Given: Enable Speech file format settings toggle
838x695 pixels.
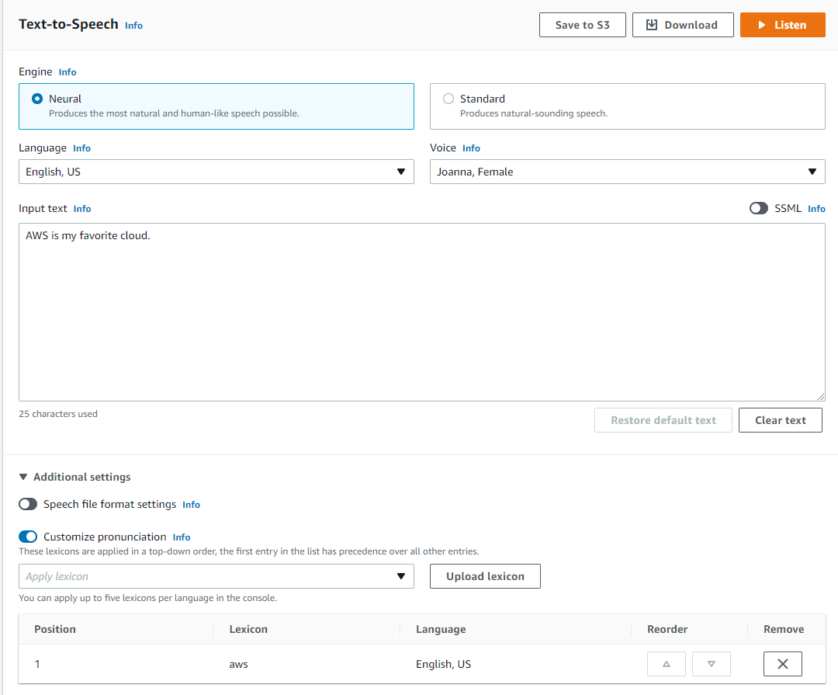Looking at the screenshot, I should 28,504.
